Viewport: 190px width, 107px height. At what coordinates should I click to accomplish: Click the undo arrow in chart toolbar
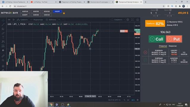click(x=59, y=20)
